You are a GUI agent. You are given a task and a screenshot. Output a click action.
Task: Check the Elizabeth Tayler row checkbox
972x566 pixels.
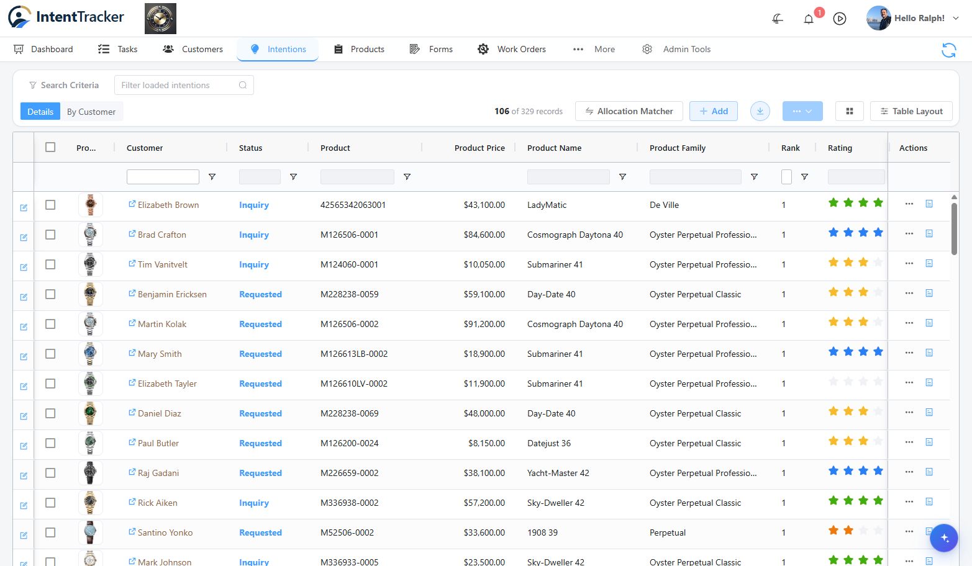click(x=50, y=384)
